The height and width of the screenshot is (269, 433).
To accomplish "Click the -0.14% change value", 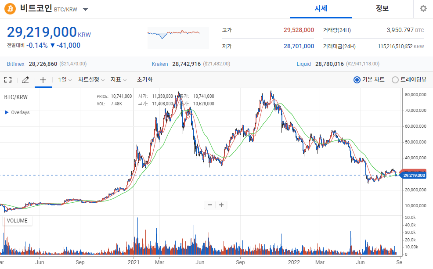I will (37, 46).
